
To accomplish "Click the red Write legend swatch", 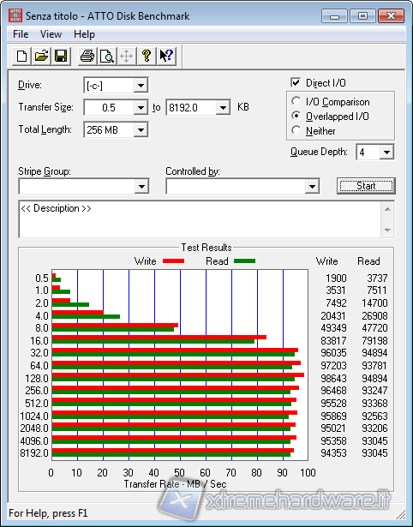I will point(173,261).
